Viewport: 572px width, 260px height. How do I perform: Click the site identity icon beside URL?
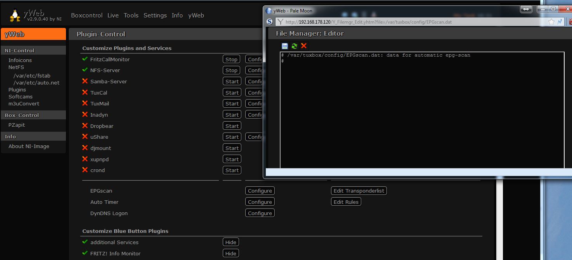tap(281, 22)
